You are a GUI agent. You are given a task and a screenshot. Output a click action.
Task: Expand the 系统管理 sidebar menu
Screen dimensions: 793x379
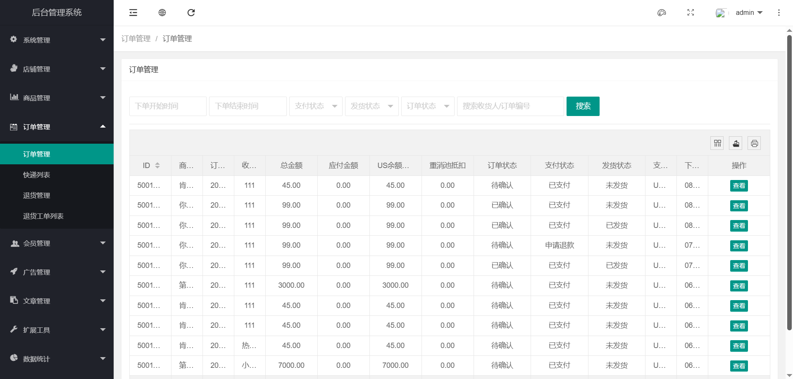57,40
